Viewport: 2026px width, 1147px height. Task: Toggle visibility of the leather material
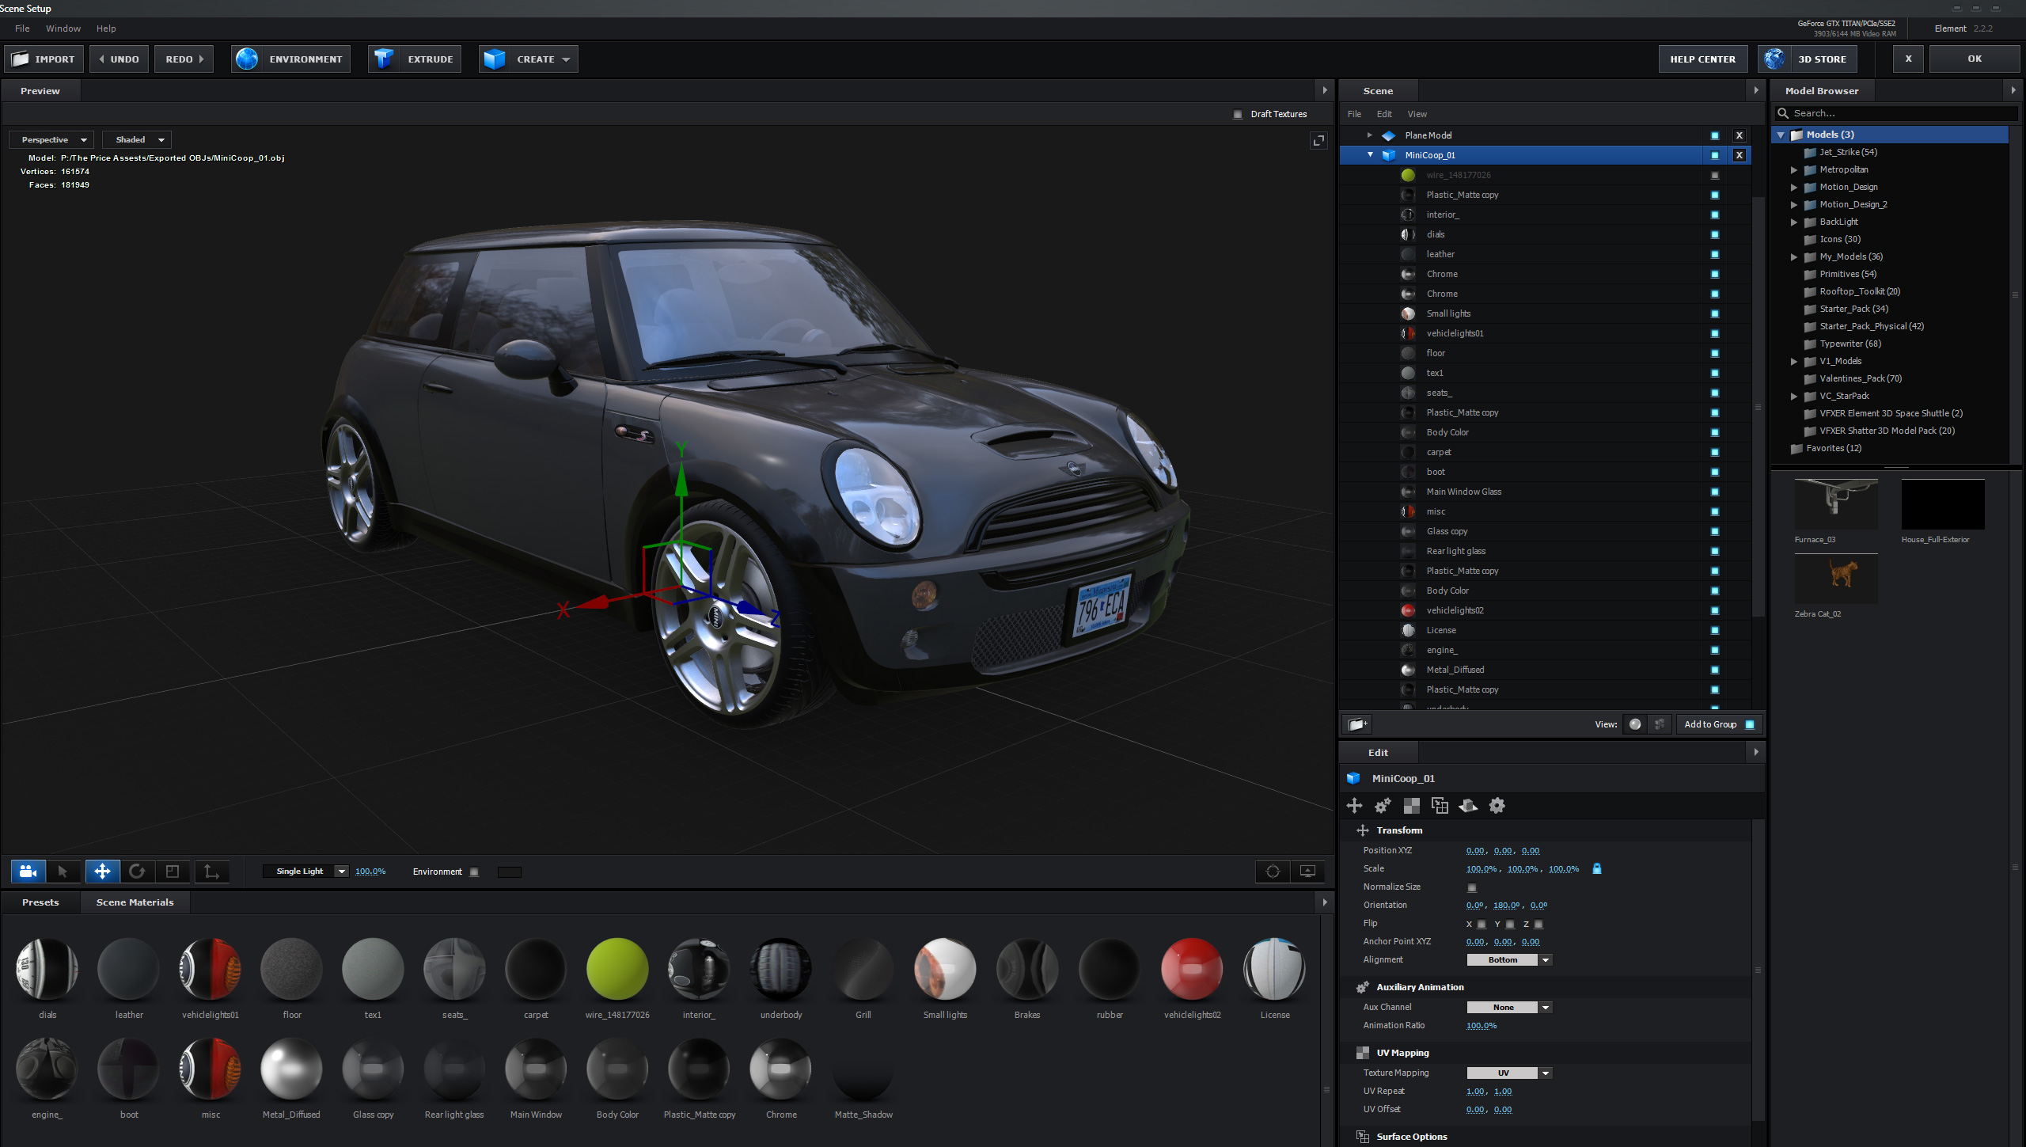coord(1714,254)
